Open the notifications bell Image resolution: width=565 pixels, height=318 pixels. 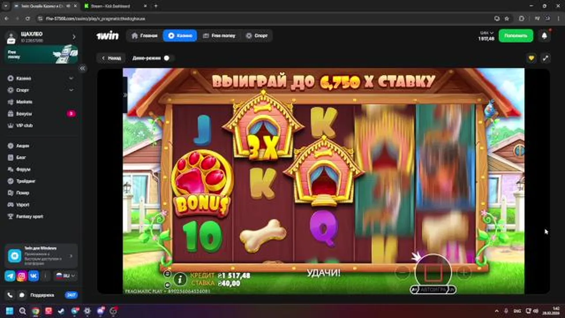(x=544, y=36)
